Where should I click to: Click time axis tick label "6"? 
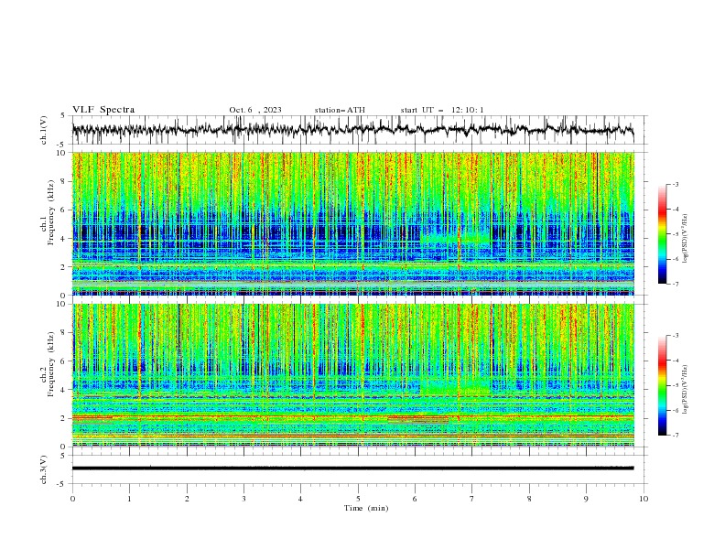tap(415, 499)
